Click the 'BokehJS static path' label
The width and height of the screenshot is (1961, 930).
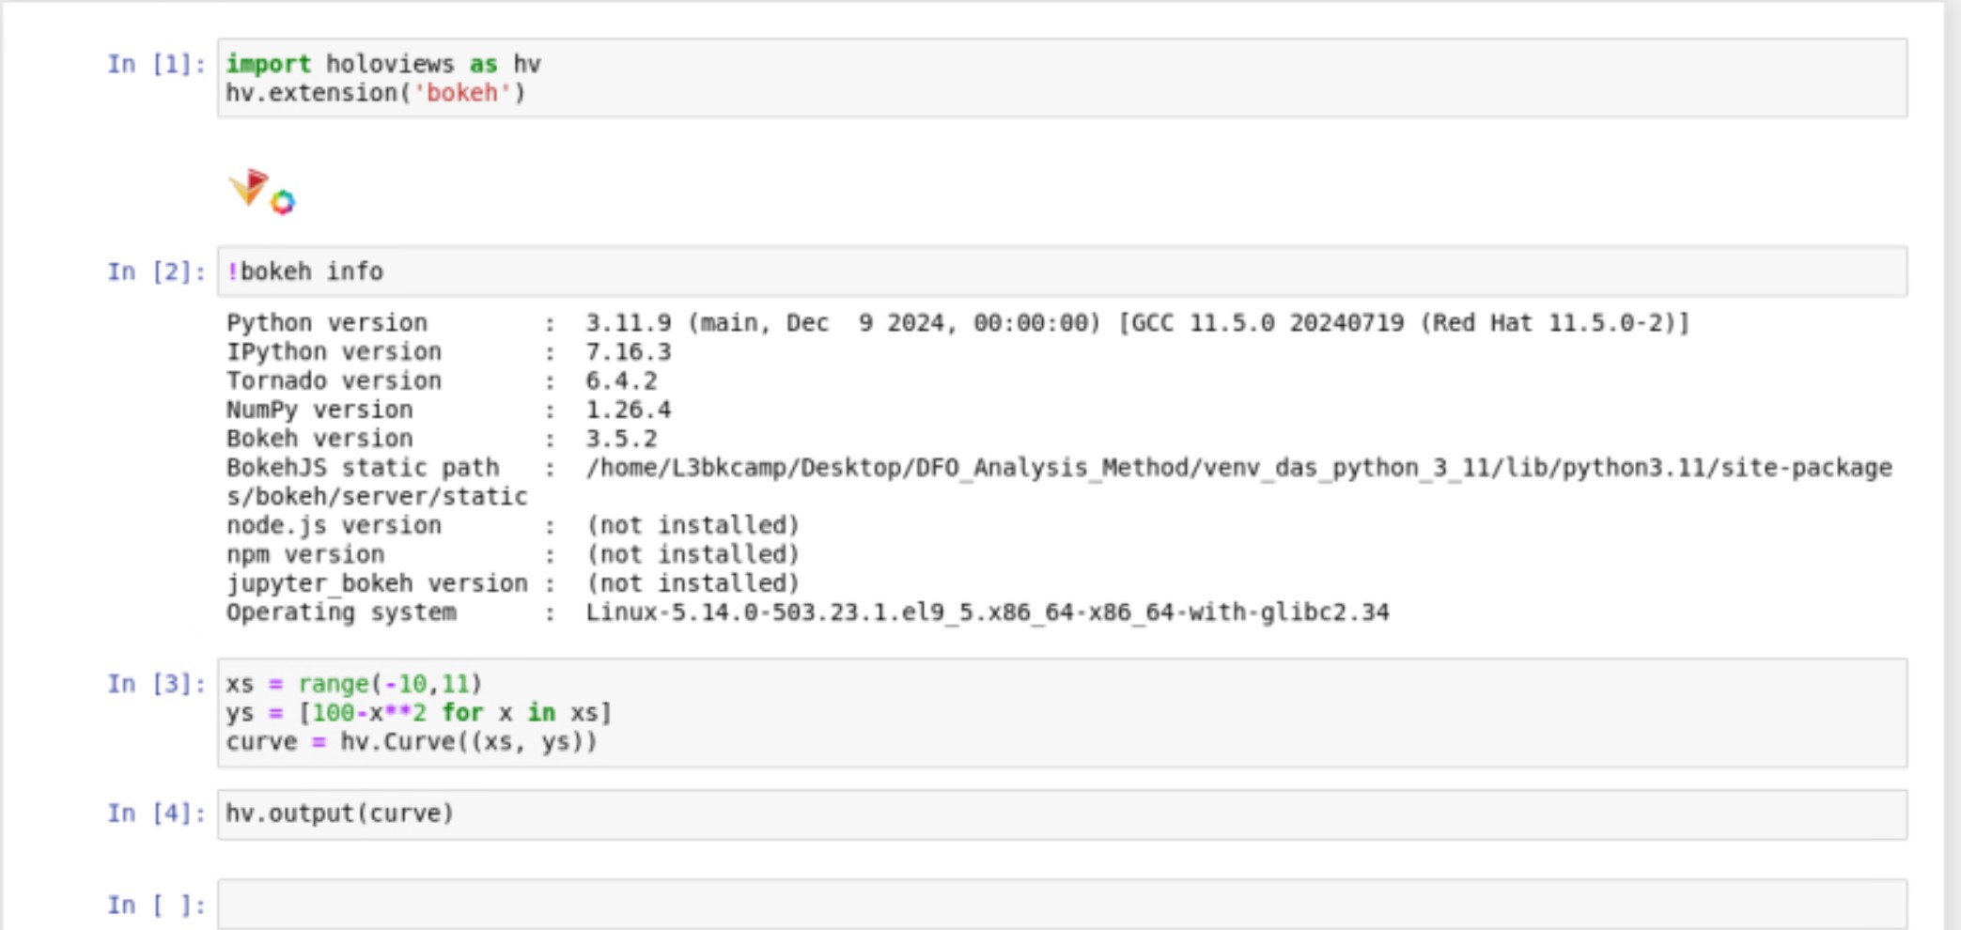click(363, 468)
